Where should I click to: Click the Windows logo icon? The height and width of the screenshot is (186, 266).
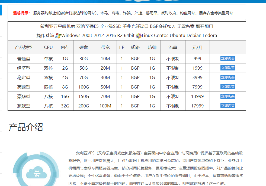coord(58,36)
